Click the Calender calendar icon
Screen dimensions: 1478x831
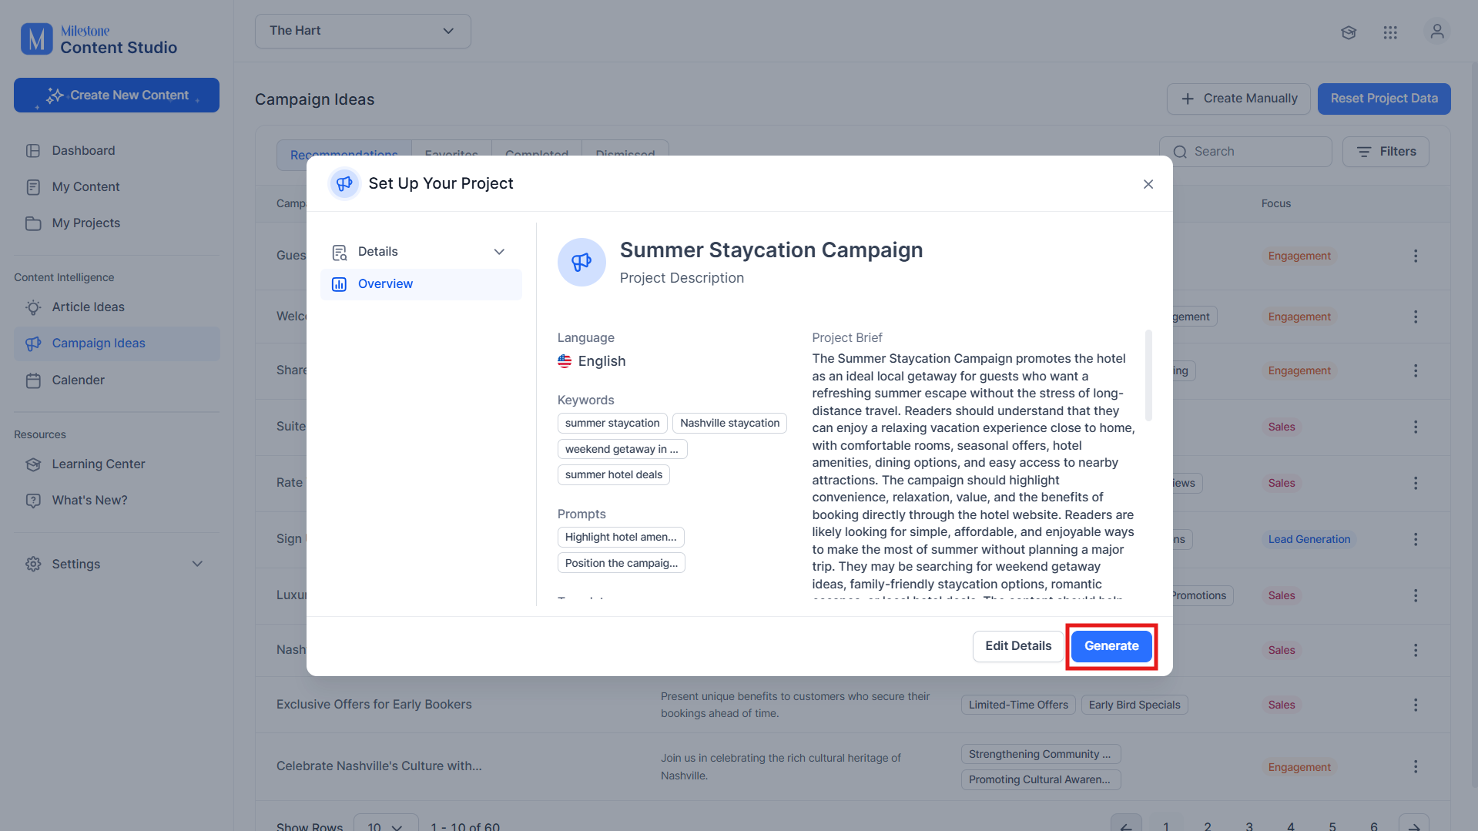(x=33, y=380)
